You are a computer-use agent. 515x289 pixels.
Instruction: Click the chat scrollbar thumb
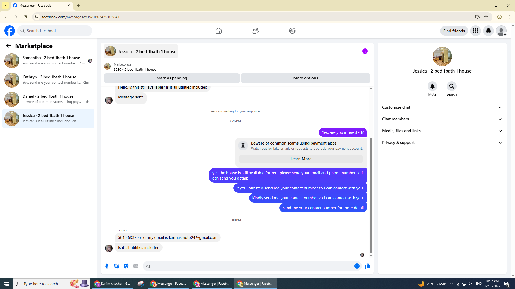click(x=371, y=195)
